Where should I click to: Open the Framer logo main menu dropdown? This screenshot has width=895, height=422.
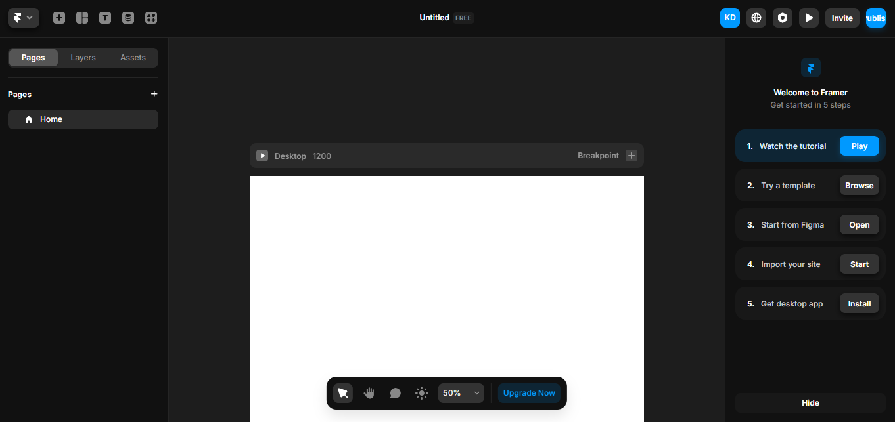tap(24, 18)
